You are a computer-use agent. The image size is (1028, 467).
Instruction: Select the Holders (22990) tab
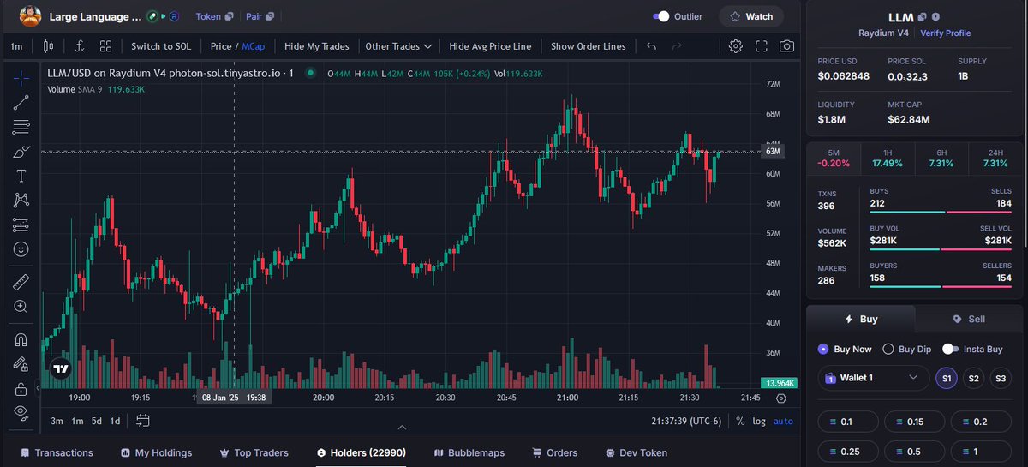361,452
